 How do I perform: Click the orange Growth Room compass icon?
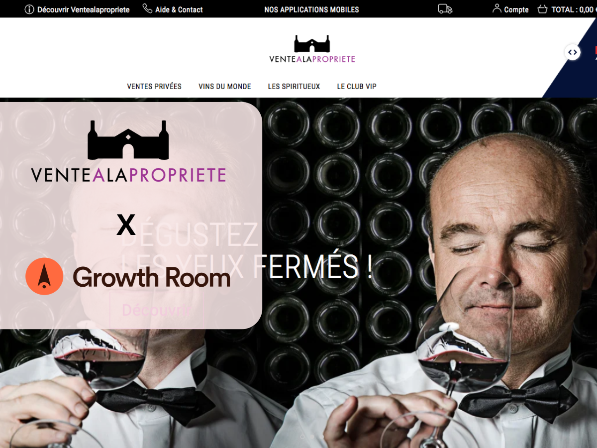point(44,276)
